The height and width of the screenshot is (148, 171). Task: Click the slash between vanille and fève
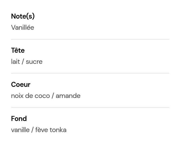pos(32,130)
